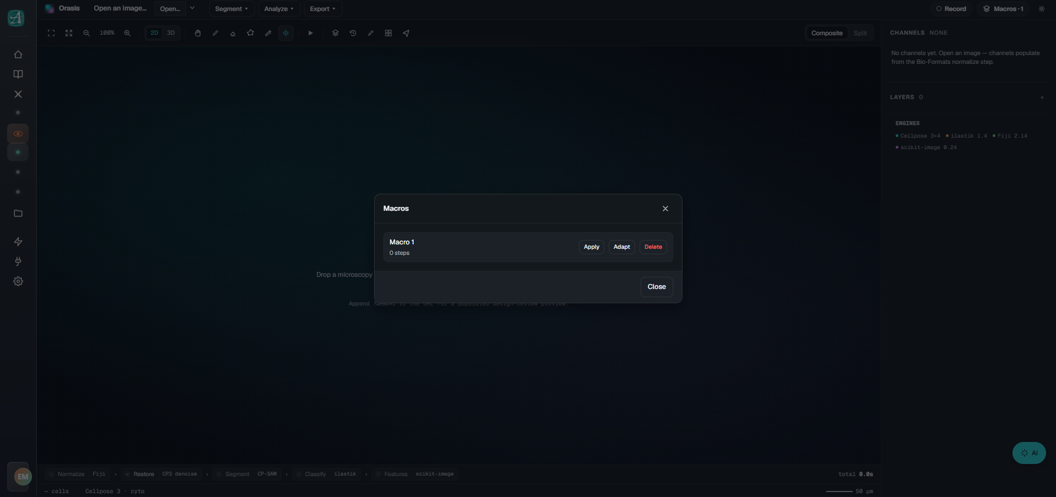Zoom out with the minus magnifier
Screen dimensions: 1056x497
pyautogui.click(x=86, y=33)
